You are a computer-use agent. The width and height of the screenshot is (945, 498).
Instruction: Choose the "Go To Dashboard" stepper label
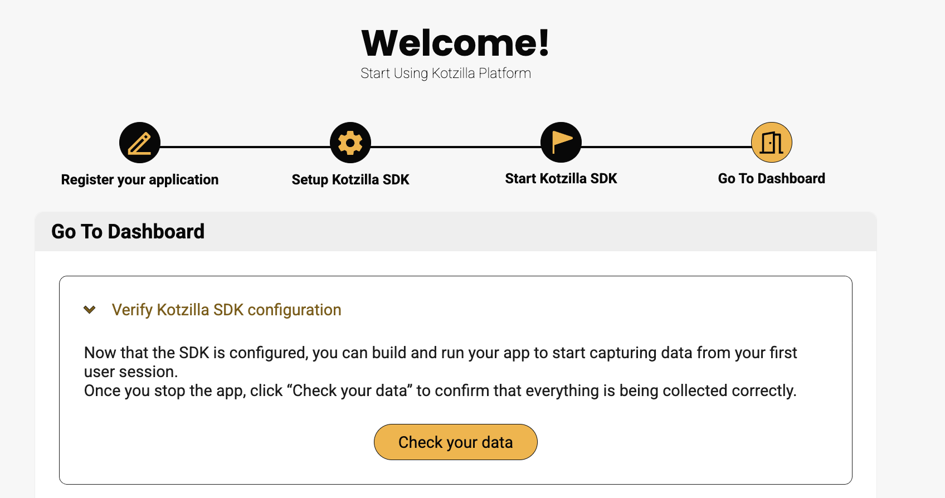(x=772, y=178)
